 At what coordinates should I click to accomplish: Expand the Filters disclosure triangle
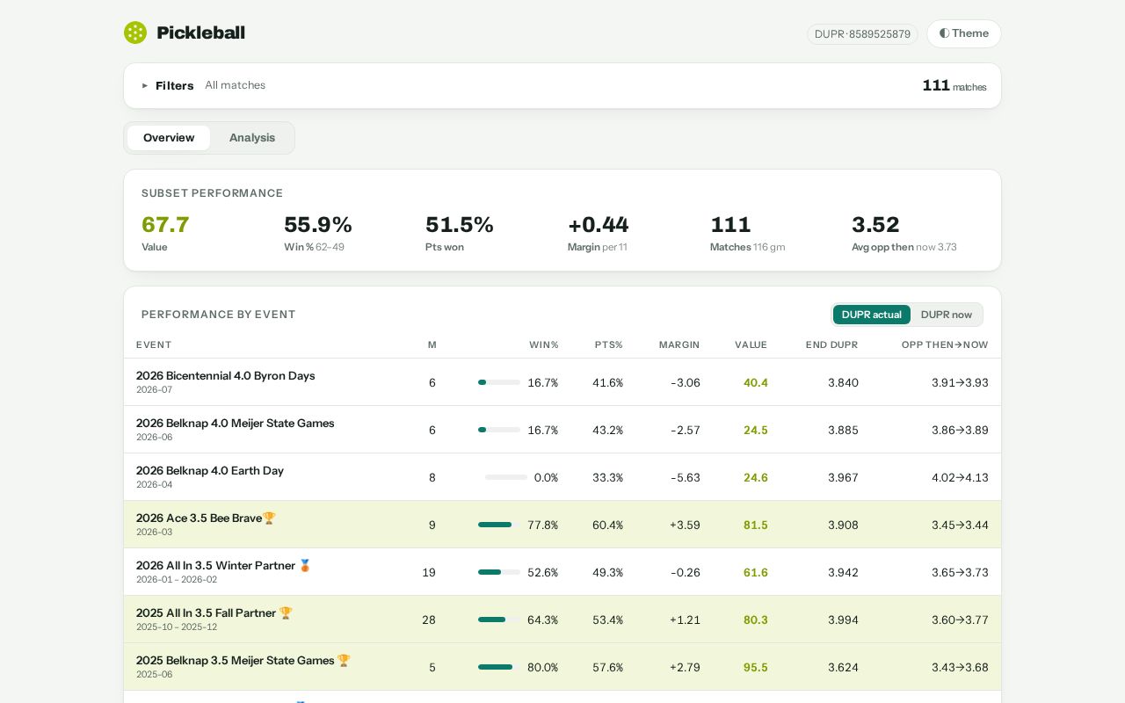click(x=145, y=86)
